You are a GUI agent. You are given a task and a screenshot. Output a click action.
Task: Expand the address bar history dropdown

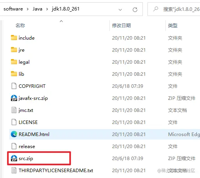(x=120, y=10)
